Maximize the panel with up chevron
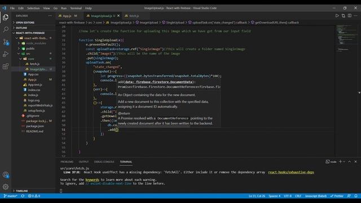Viewport: 361px width, 203px height. (x=350, y=162)
